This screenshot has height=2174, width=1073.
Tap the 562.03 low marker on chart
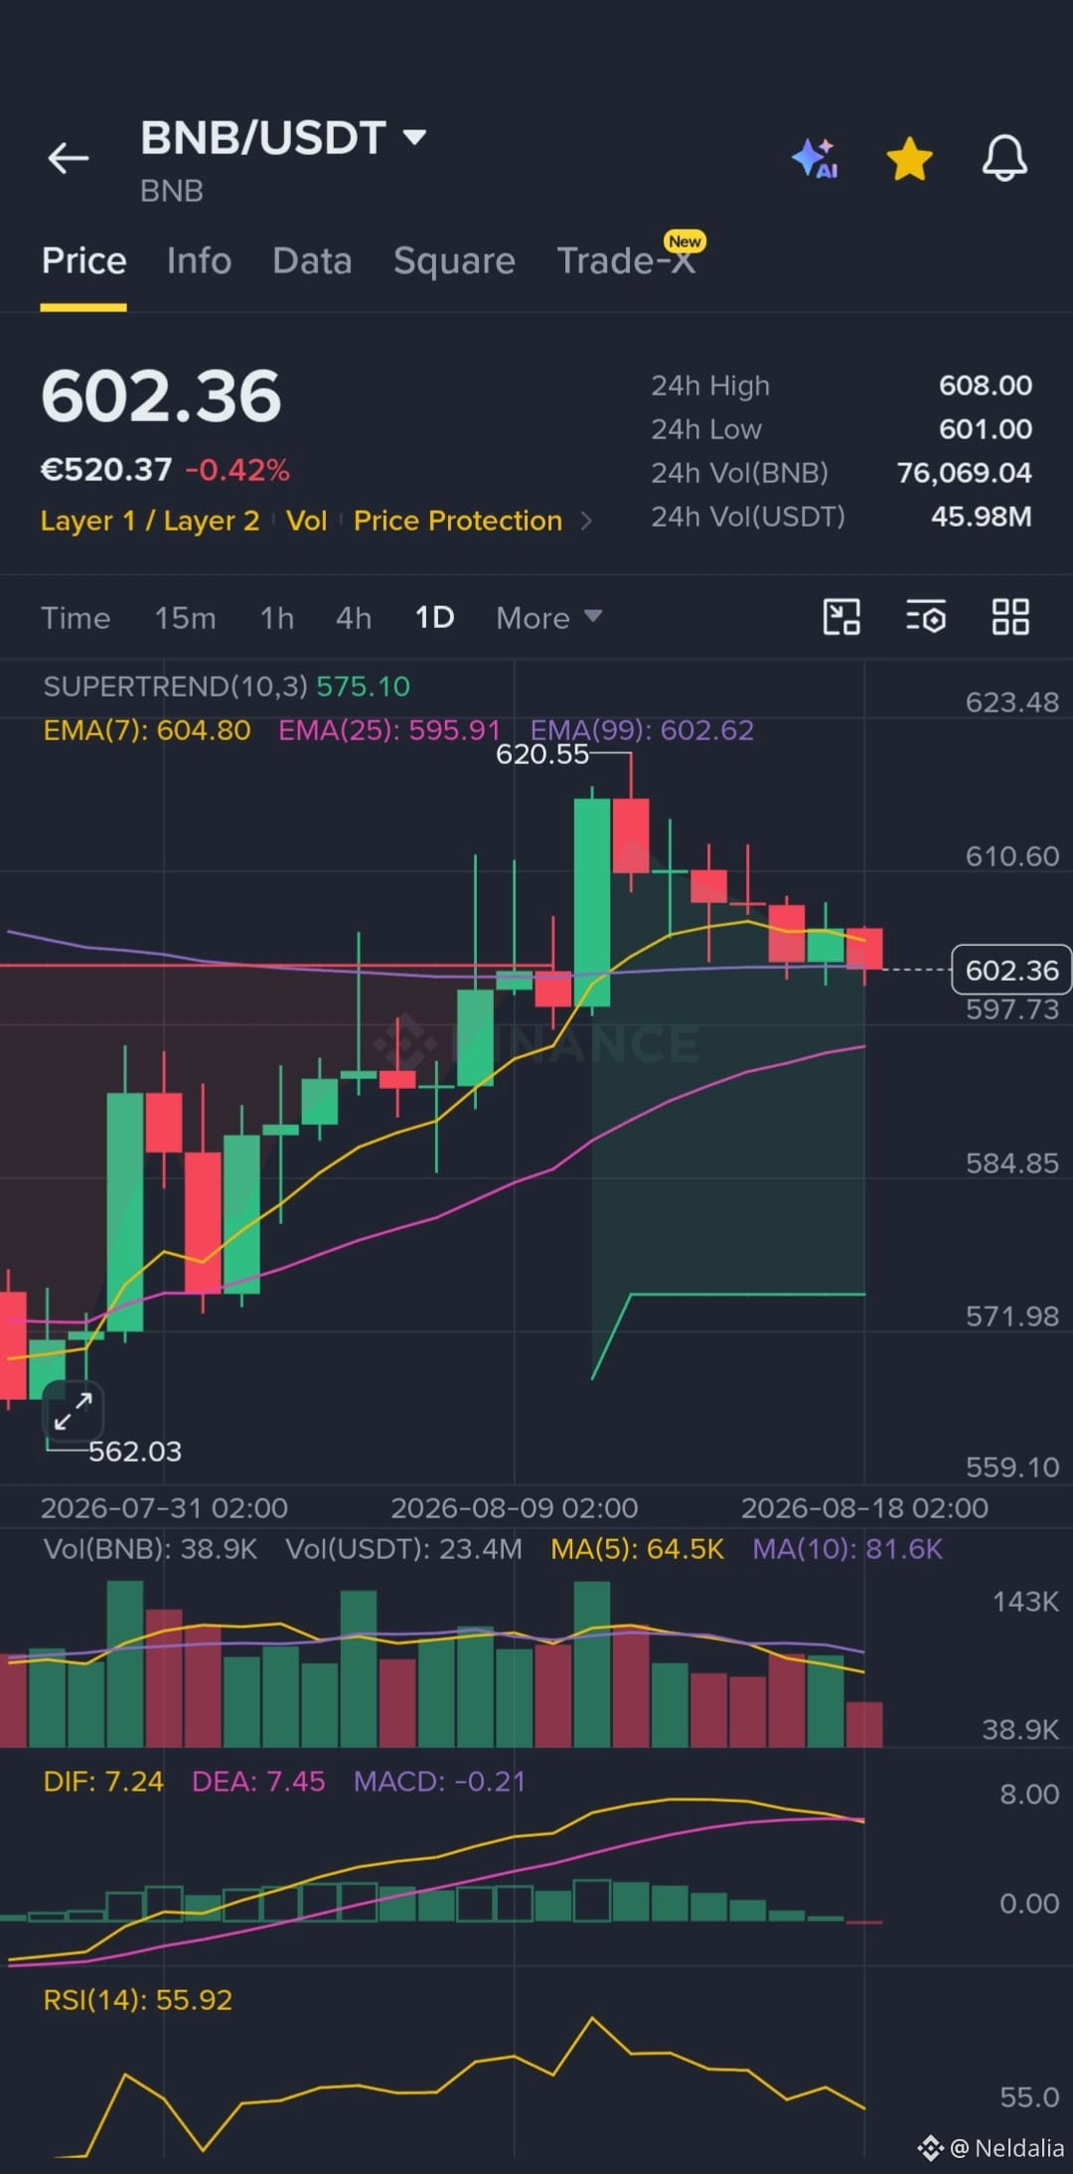(135, 1452)
